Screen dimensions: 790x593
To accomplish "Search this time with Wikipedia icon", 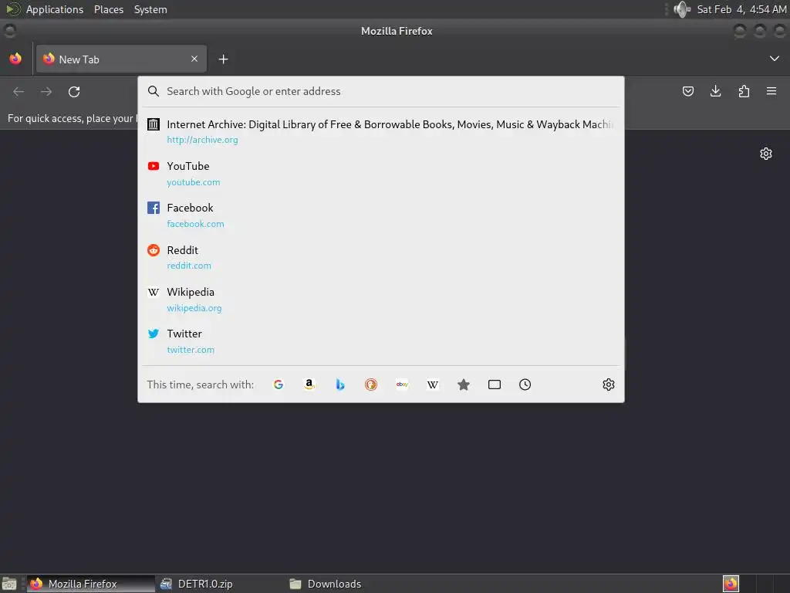I will pyautogui.click(x=433, y=385).
